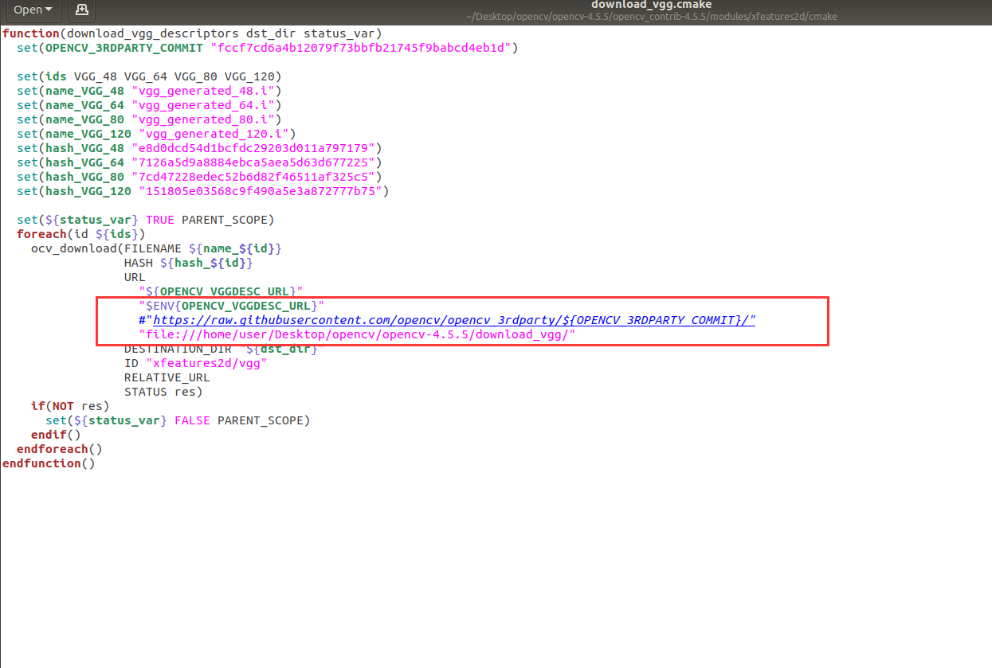
Task: Click the RELATIVE_URL line
Action: coord(167,377)
